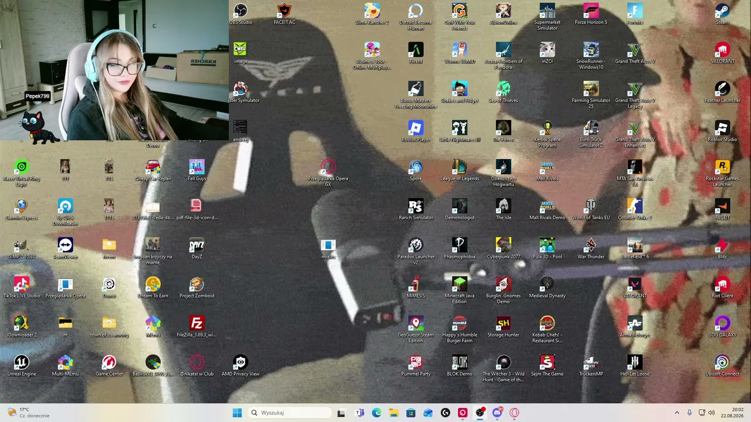
Task: Select the Fortnite desktop shortcut
Action: tap(635, 14)
